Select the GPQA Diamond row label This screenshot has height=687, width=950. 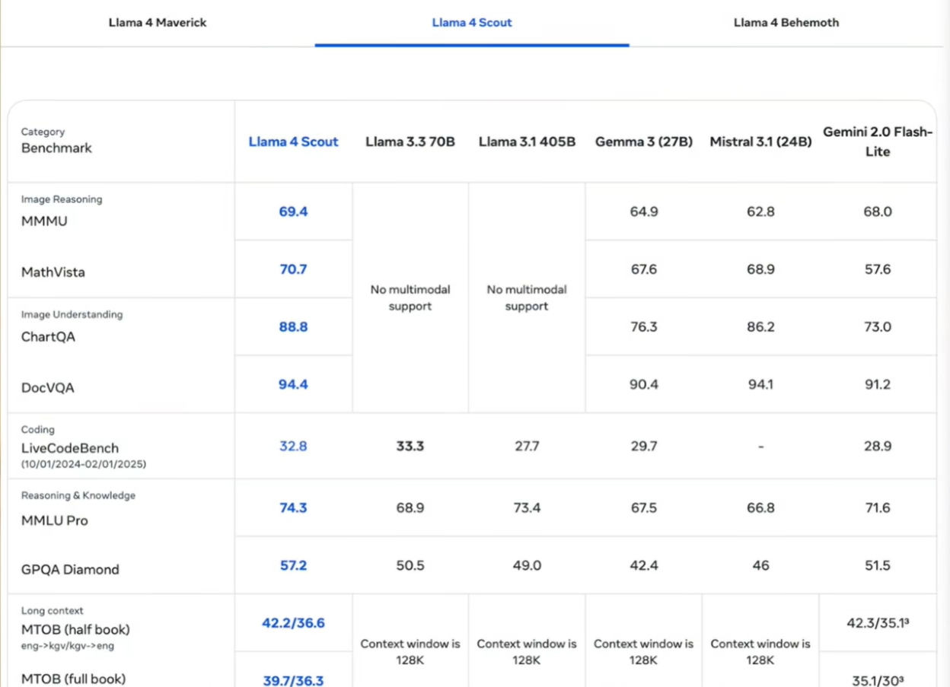pos(70,570)
